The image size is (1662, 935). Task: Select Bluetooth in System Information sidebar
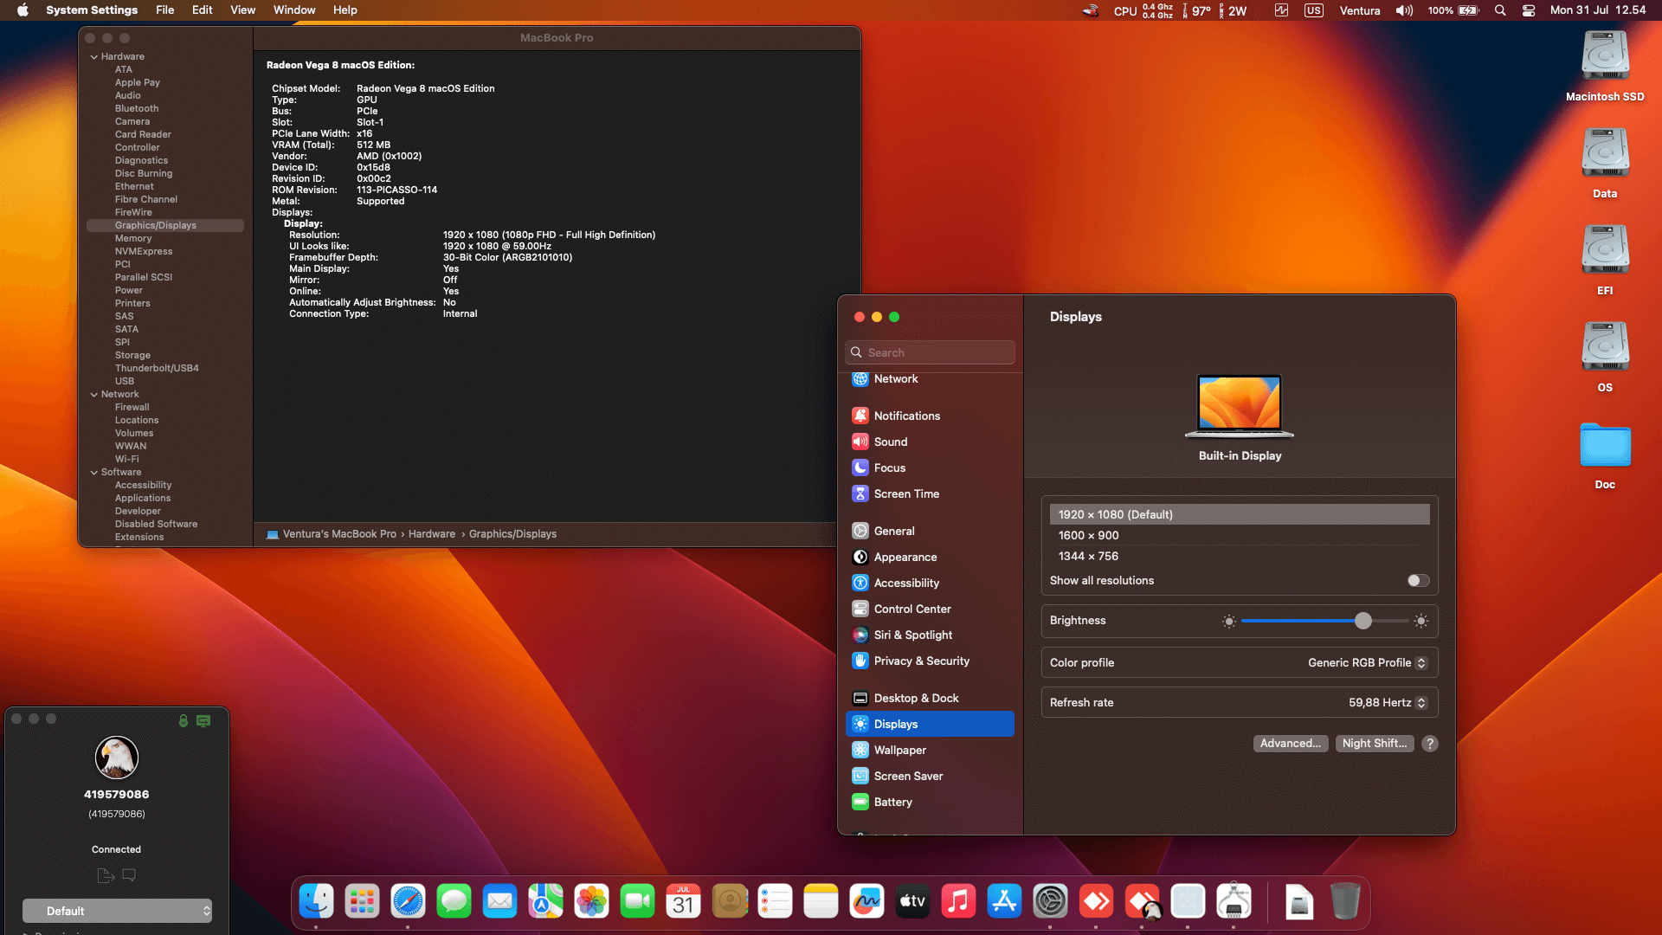[137, 109]
